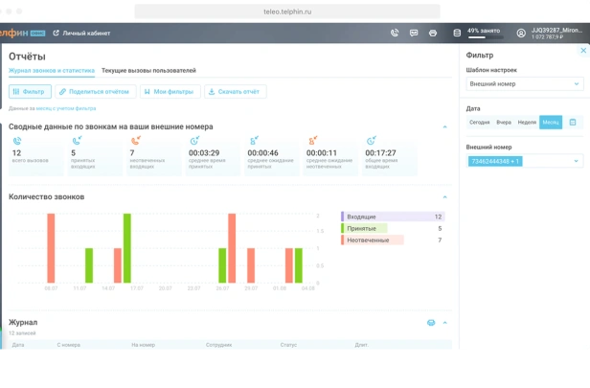Viewport: 590px width, 388px height.
Task: Click the printer fax icon in header
Action: click(x=433, y=34)
